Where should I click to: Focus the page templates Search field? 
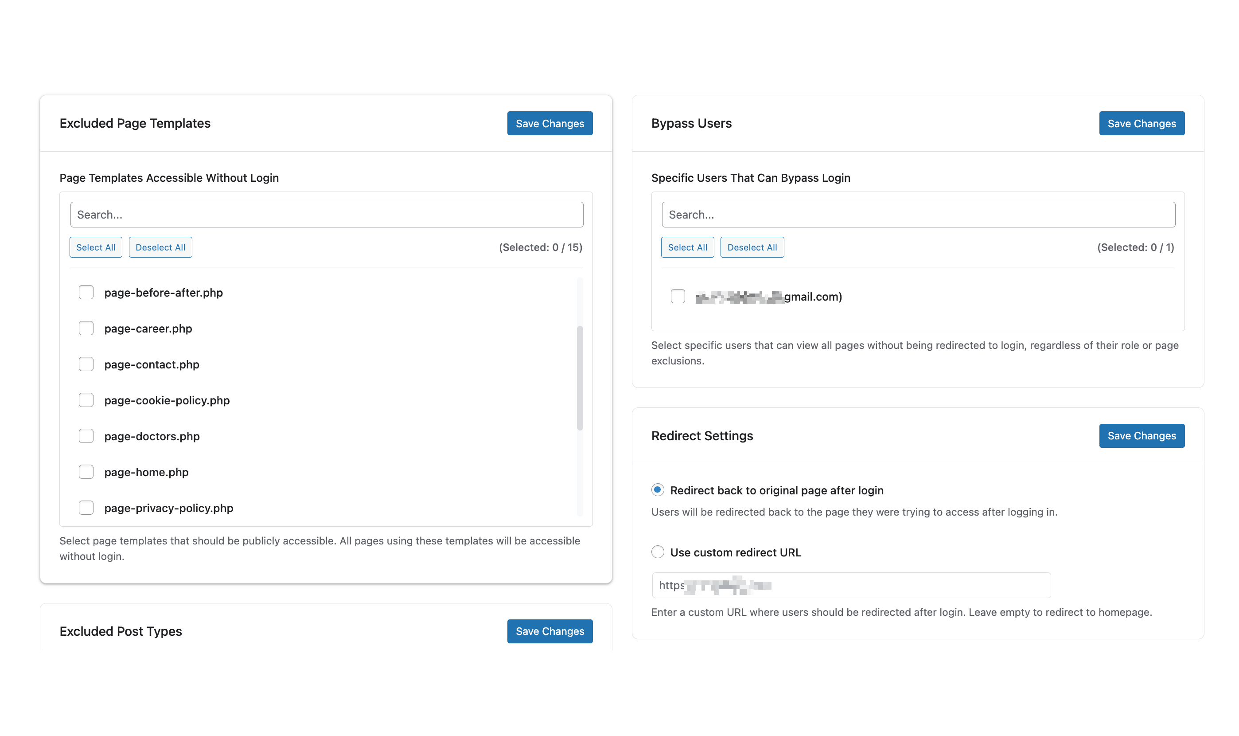coord(327,215)
